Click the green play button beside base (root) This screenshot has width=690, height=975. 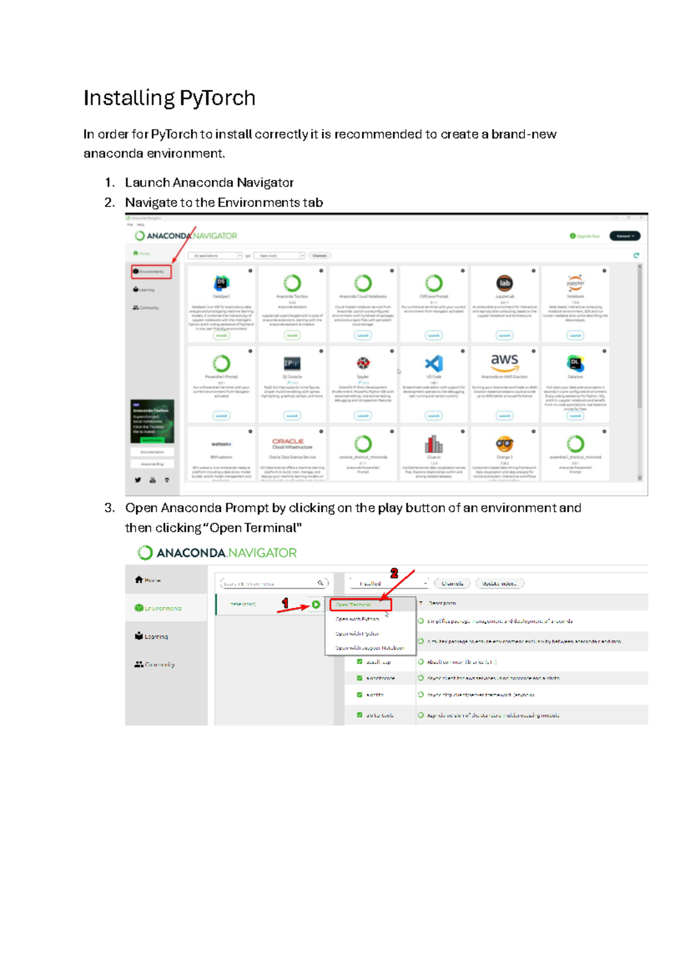[x=316, y=605]
